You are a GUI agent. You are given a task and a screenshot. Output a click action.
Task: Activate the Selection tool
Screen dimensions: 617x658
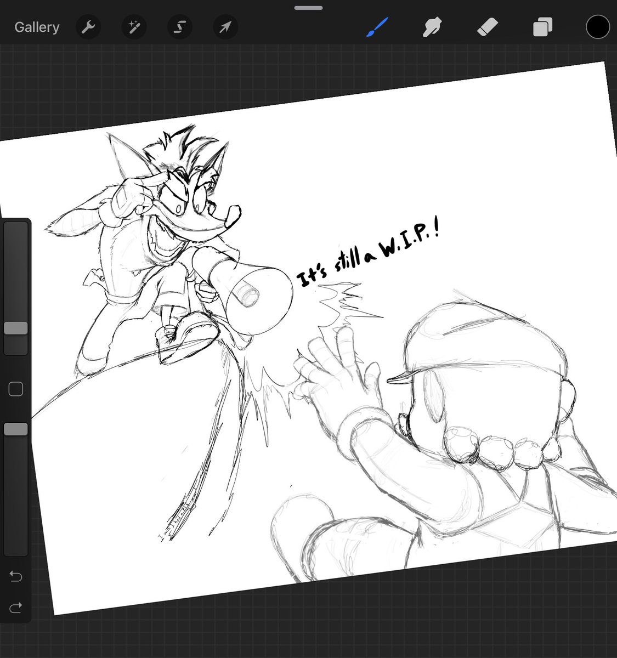click(x=179, y=27)
